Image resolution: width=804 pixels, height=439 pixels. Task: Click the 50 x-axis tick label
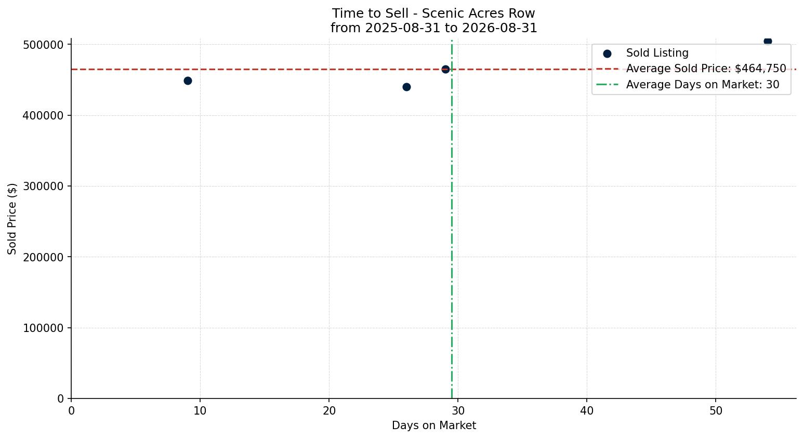[x=716, y=411]
